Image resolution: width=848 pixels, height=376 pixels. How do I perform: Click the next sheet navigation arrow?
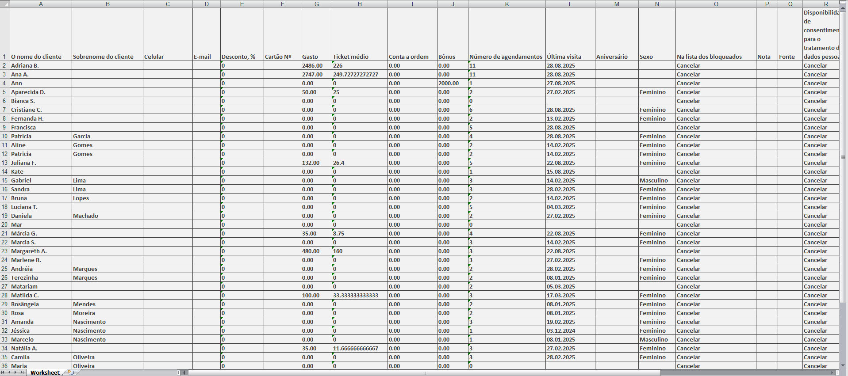(15, 372)
